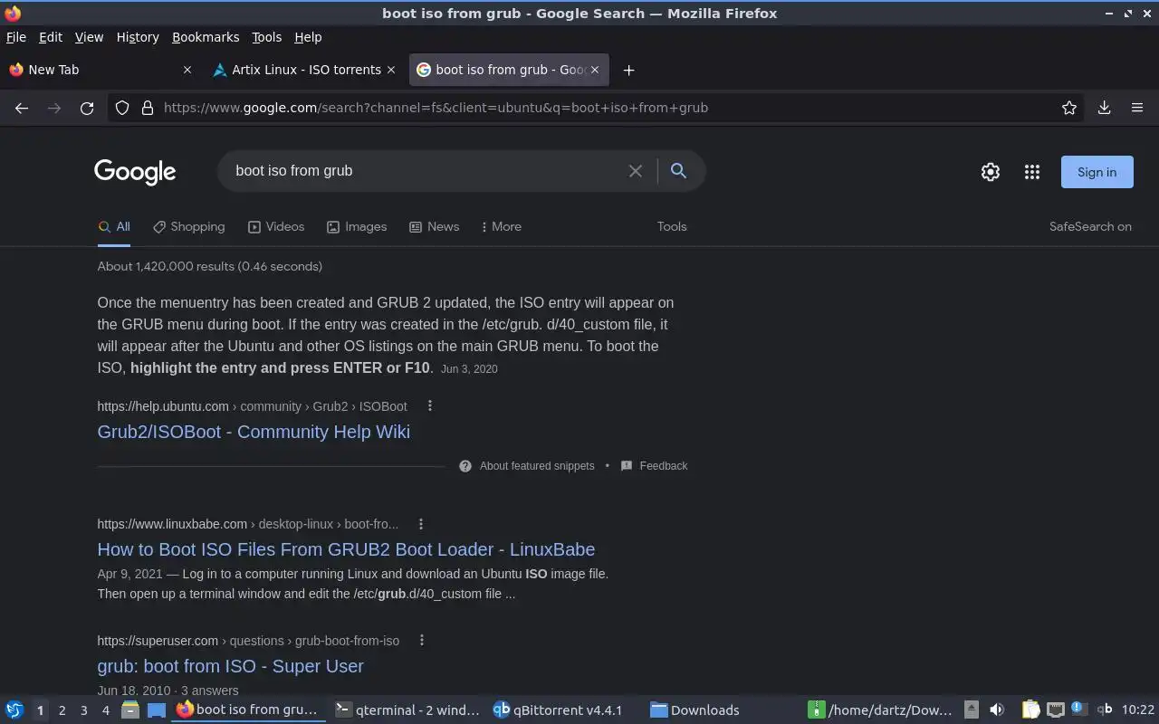The height and width of the screenshot is (724, 1159).
Task: Open the Firefox hamburger application menu
Action: tap(1137, 108)
